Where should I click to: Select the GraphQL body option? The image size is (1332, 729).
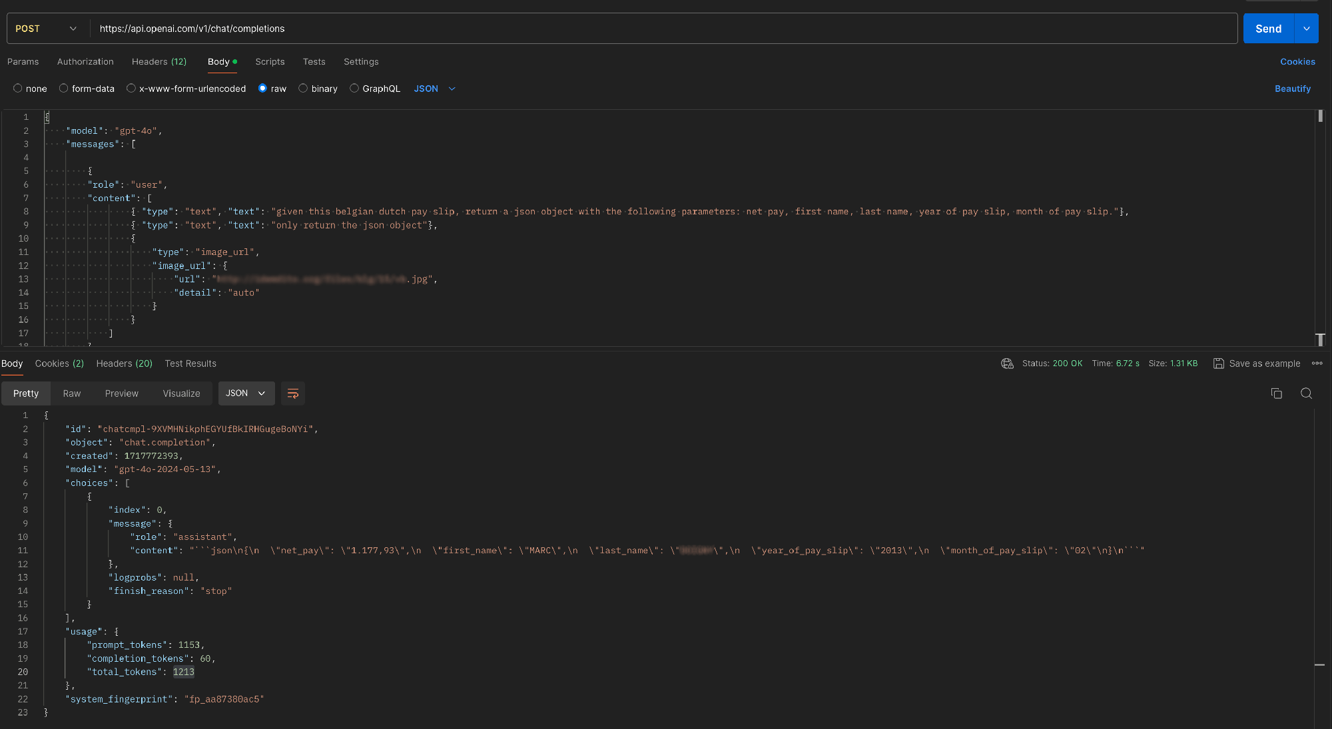click(354, 89)
